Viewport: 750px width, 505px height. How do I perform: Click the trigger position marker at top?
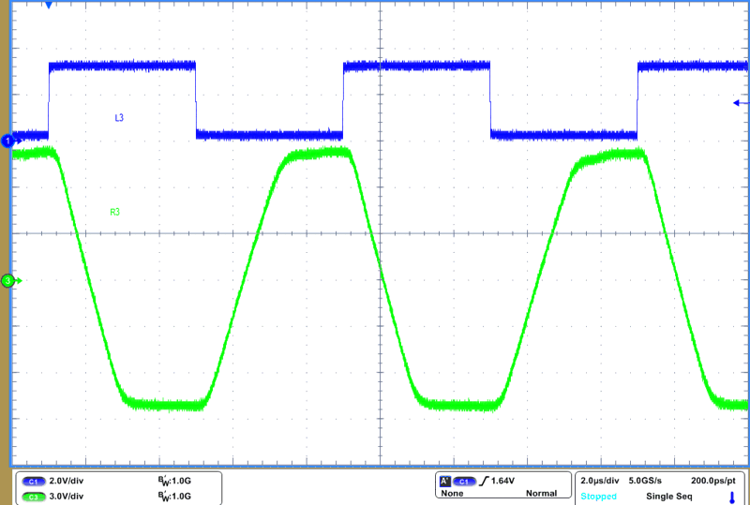[49, 6]
